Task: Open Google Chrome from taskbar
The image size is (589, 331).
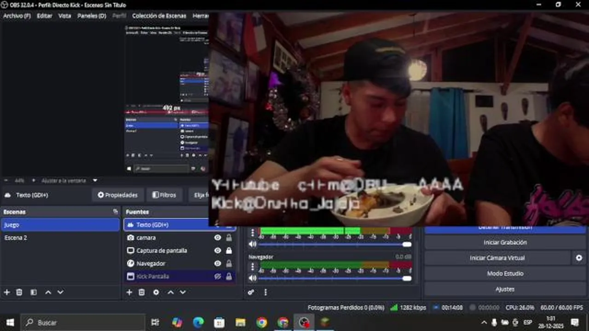Action: point(261,322)
